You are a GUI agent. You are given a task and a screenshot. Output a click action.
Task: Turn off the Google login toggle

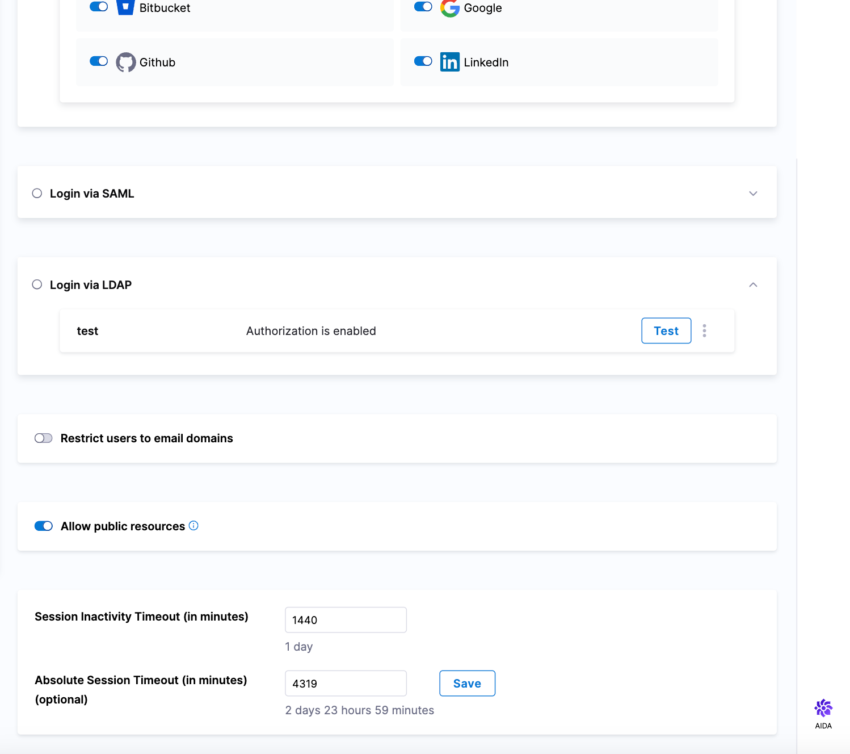[423, 7]
